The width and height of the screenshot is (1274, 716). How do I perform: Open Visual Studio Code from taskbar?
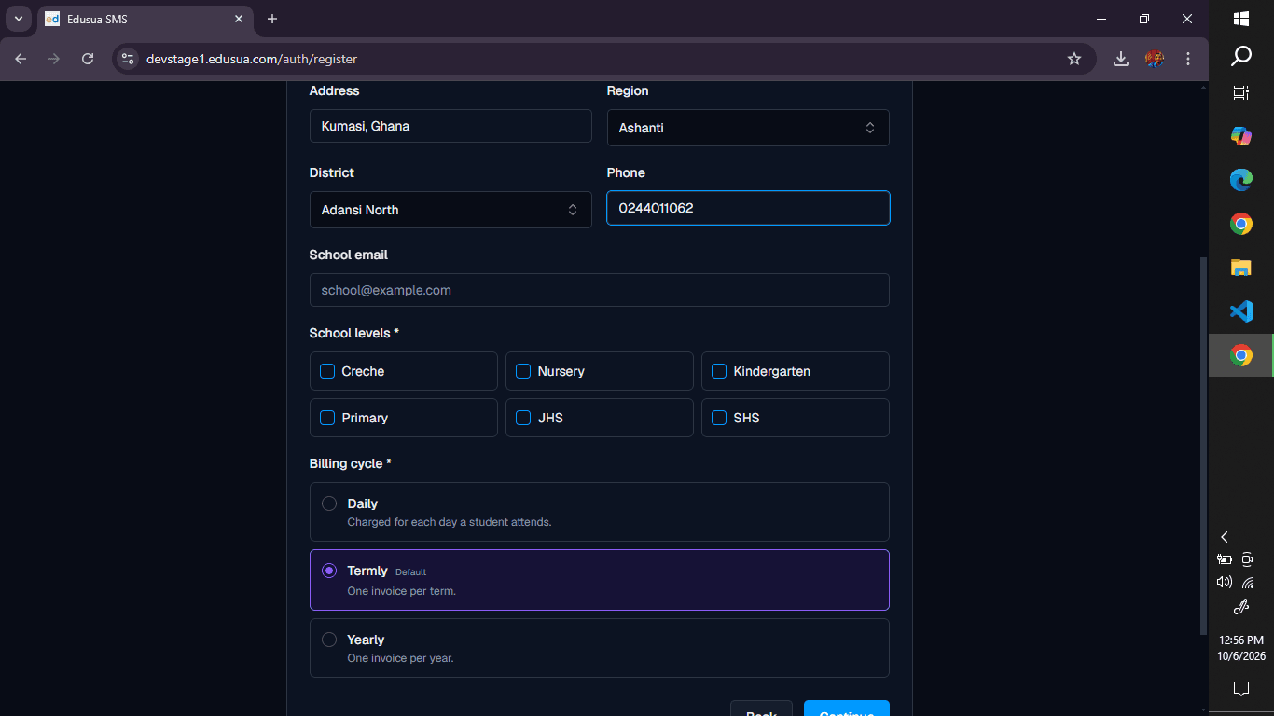pos(1241,311)
